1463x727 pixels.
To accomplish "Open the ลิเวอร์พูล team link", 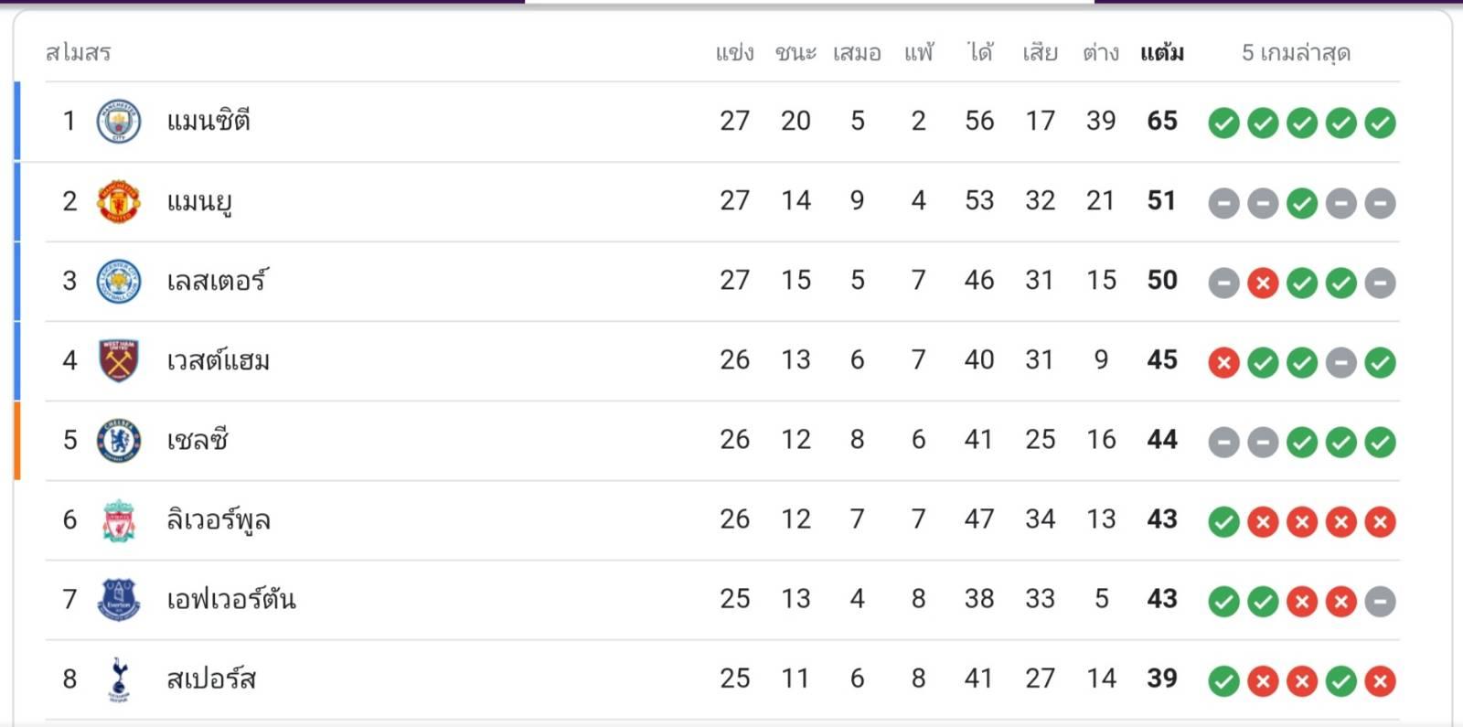I will click(218, 520).
